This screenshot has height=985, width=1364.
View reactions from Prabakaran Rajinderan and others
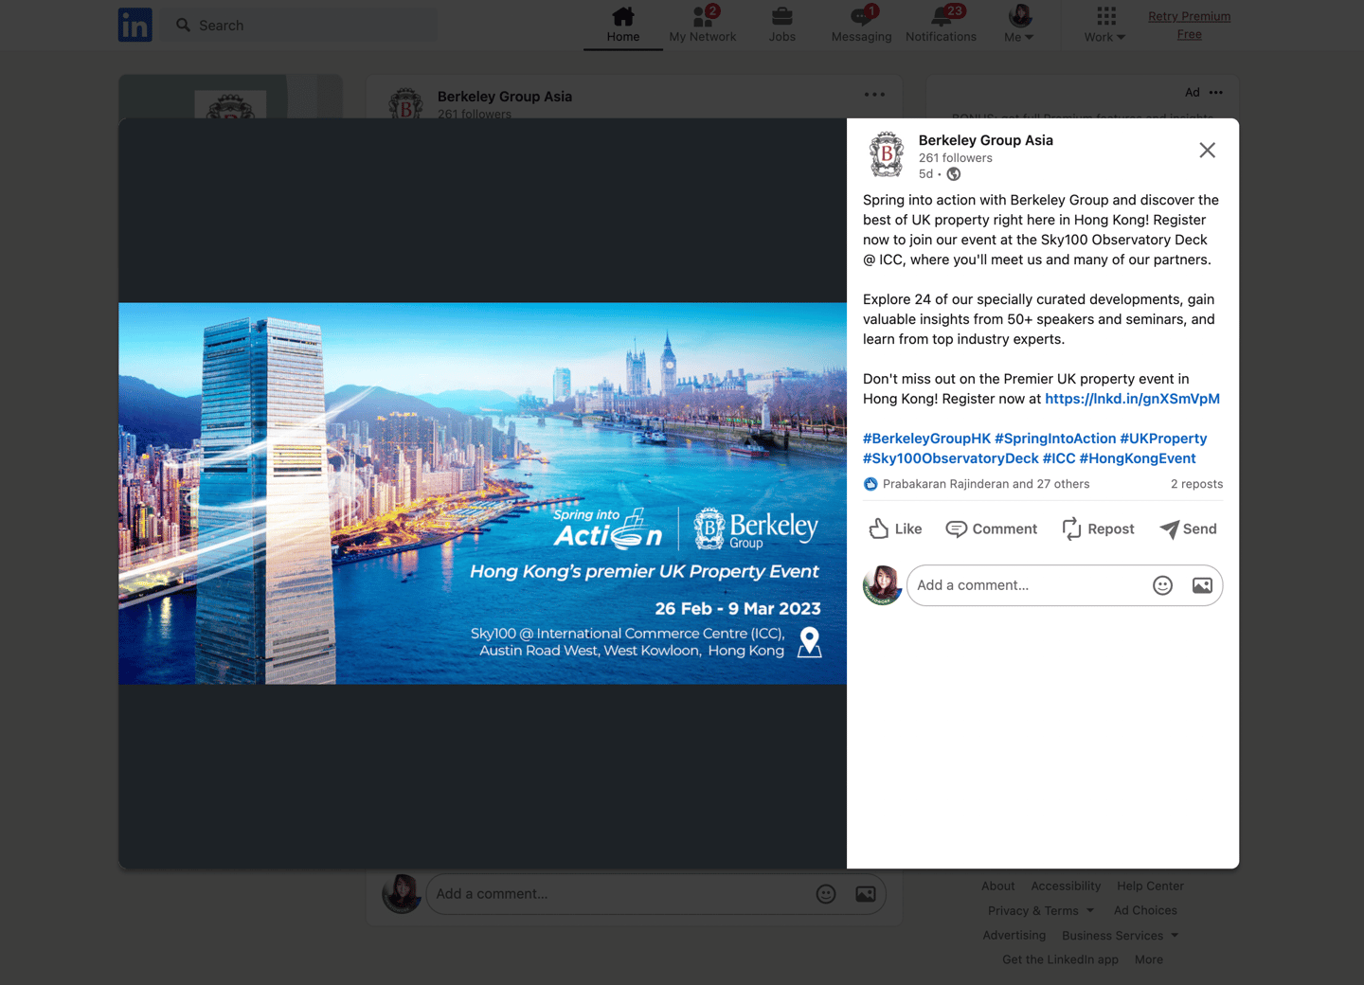point(977,484)
